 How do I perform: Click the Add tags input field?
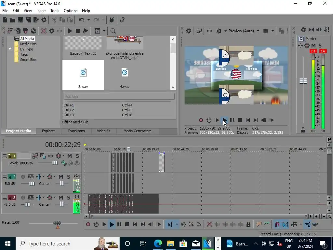tap(119, 96)
